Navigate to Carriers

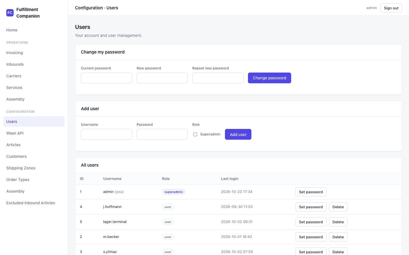point(34,76)
